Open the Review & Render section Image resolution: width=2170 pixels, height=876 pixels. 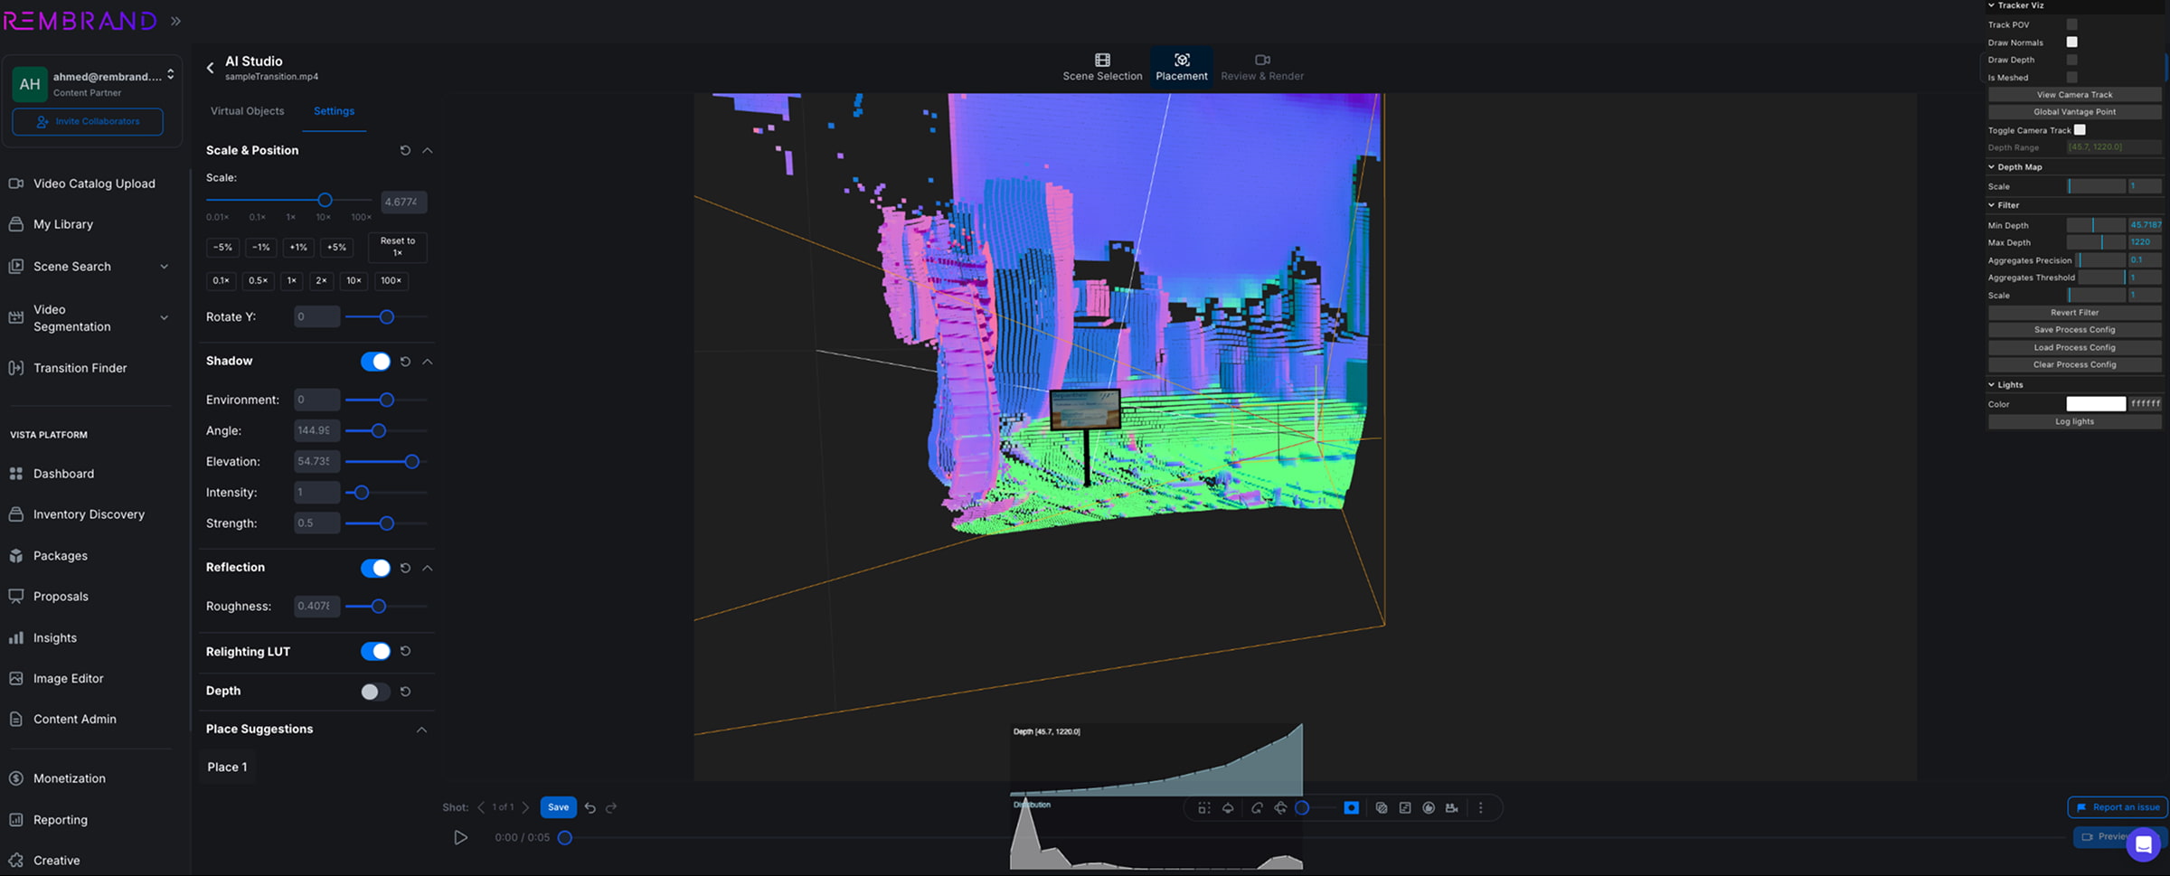(x=1262, y=66)
